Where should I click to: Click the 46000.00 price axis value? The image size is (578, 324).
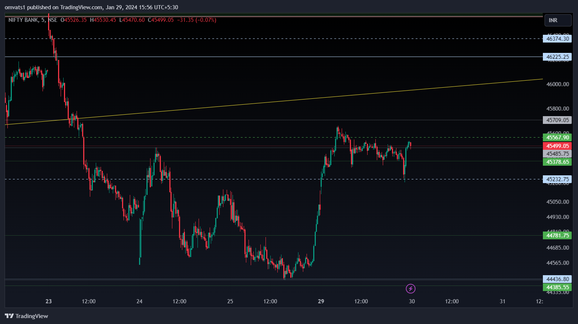pyautogui.click(x=558, y=84)
